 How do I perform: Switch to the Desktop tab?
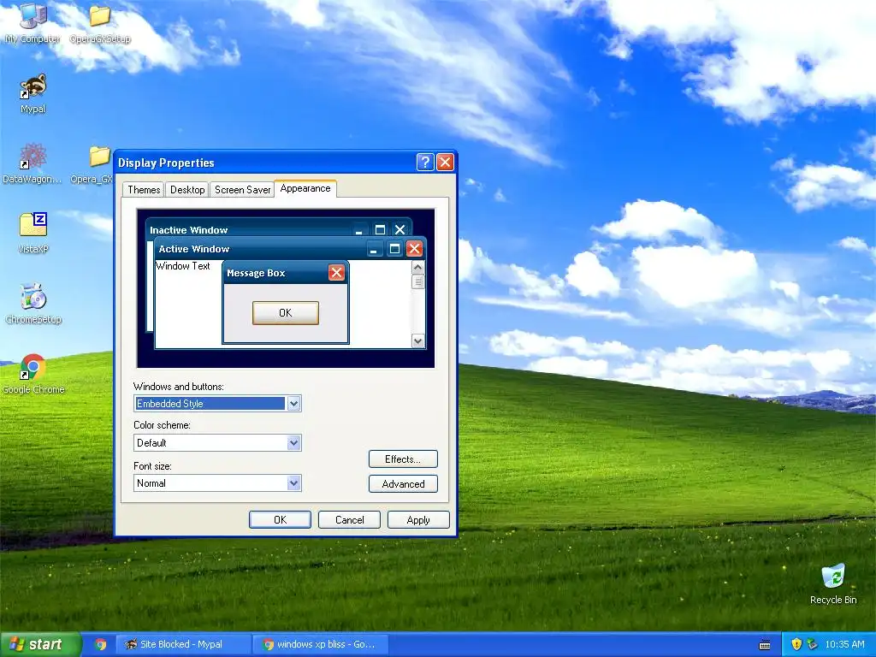[187, 190]
